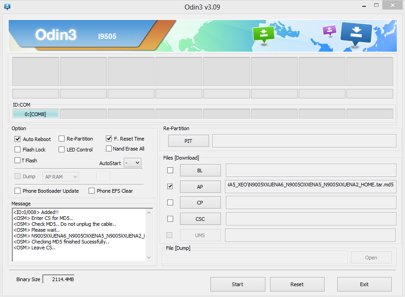Toggle the Phone EFS Clear checkbox
Viewport: 405px width, 297px height.
pyautogui.click(x=92, y=191)
